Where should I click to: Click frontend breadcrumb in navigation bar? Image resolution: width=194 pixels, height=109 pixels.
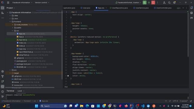click(27, 101)
